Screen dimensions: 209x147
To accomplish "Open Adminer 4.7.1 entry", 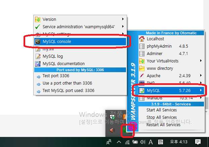I will [x=171, y=54].
